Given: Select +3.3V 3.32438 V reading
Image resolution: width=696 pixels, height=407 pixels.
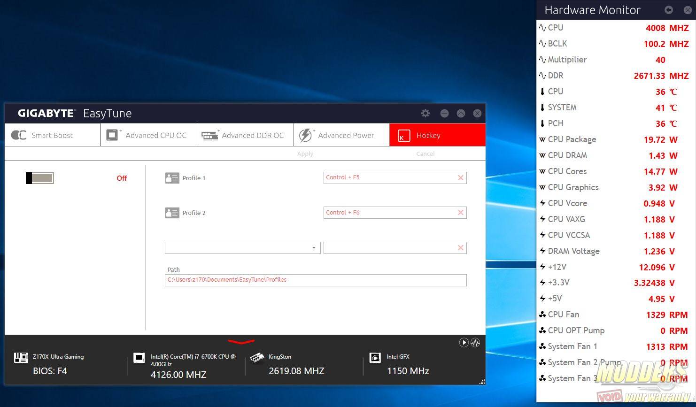Looking at the screenshot, I should [654, 283].
